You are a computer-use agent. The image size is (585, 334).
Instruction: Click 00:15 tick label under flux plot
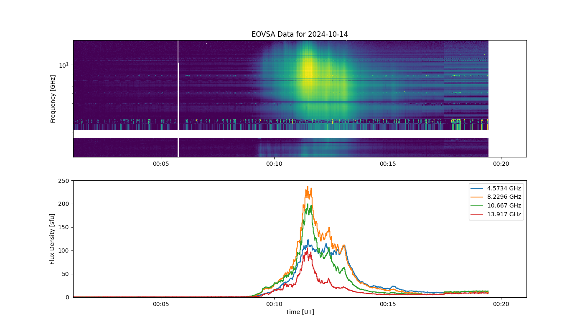(x=388, y=304)
